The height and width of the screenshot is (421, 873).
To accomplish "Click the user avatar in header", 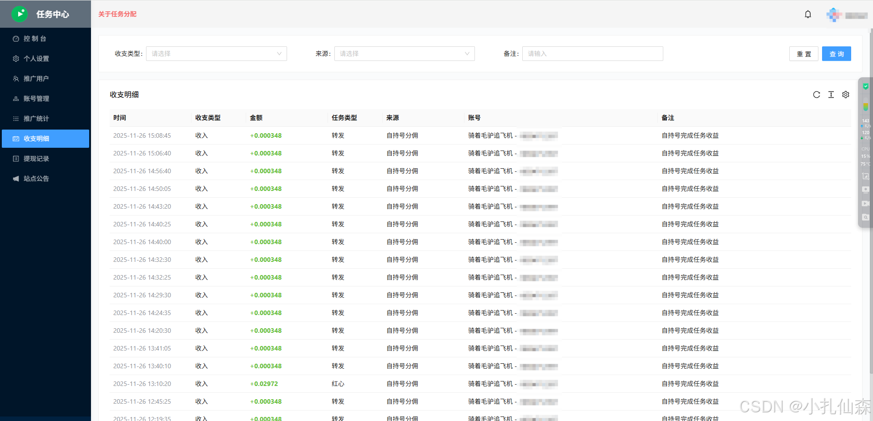I will pos(833,15).
